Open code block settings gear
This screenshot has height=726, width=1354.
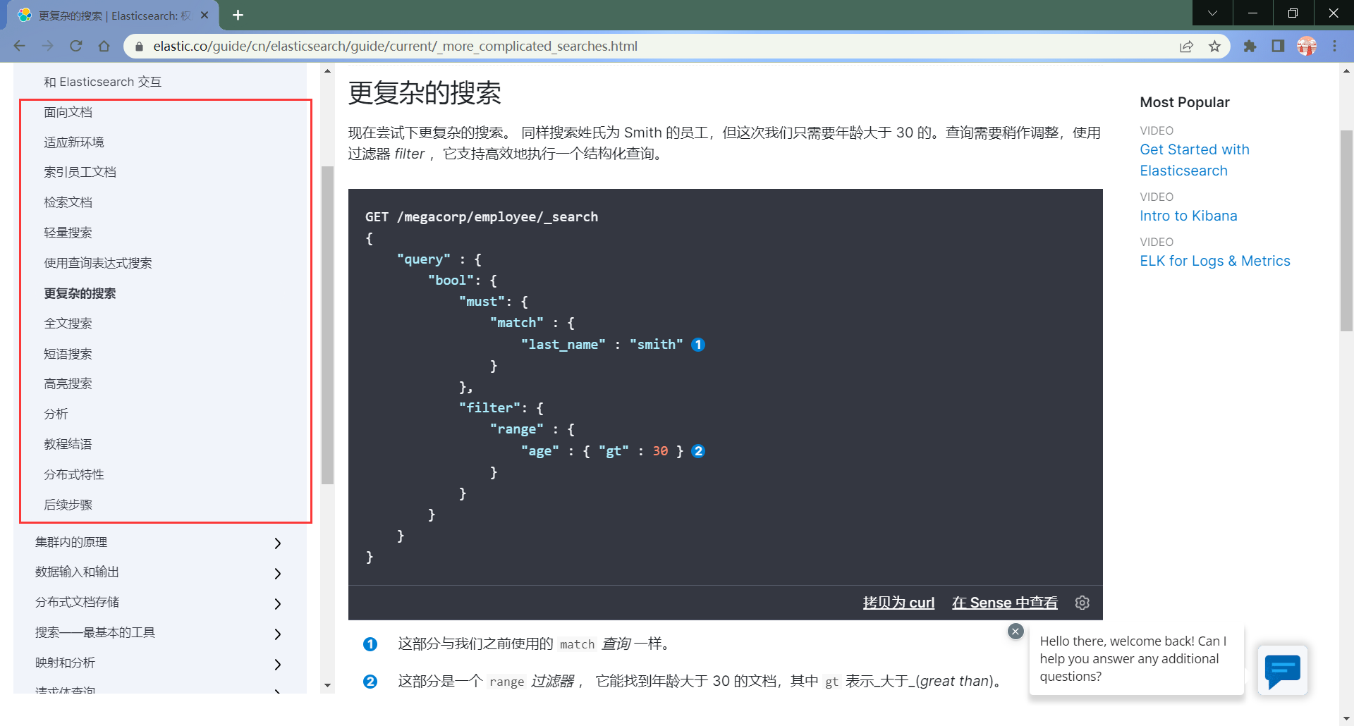(1082, 603)
